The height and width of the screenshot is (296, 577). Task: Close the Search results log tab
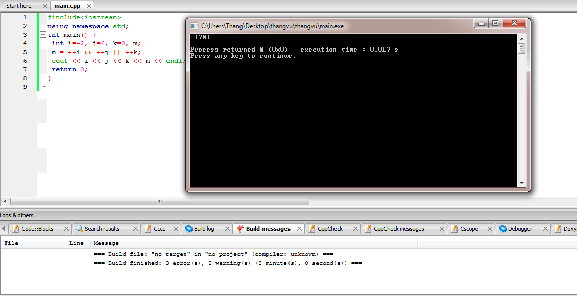(x=135, y=229)
